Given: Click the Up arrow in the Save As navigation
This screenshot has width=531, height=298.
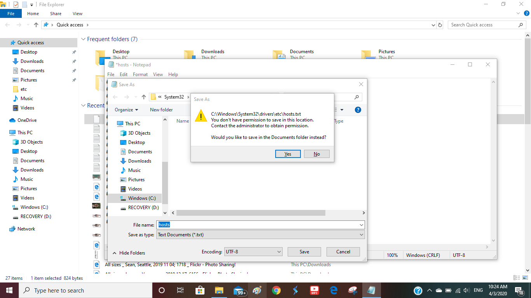Looking at the screenshot, I should [x=144, y=97].
